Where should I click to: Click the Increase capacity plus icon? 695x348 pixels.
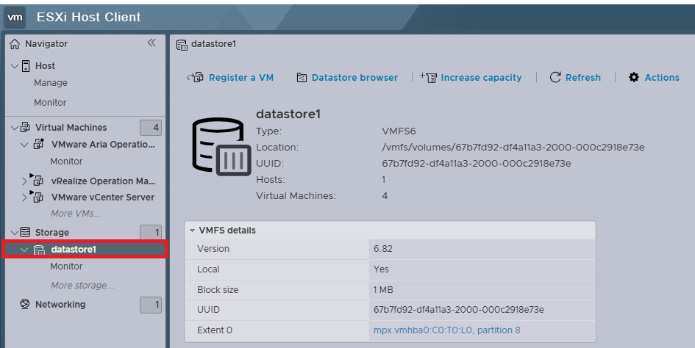pyautogui.click(x=428, y=78)
